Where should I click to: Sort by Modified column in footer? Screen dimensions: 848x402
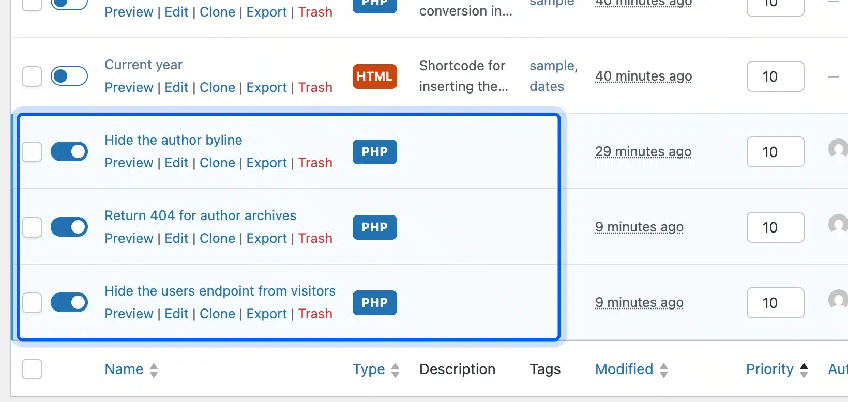pyautogui.click(x=631, y=369)
